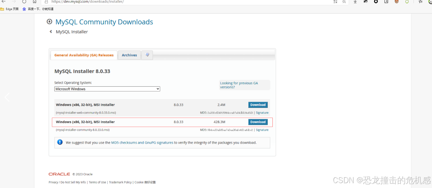Add page to favorites with star icon
Screen dimensions: 432x188
[344, 2]
